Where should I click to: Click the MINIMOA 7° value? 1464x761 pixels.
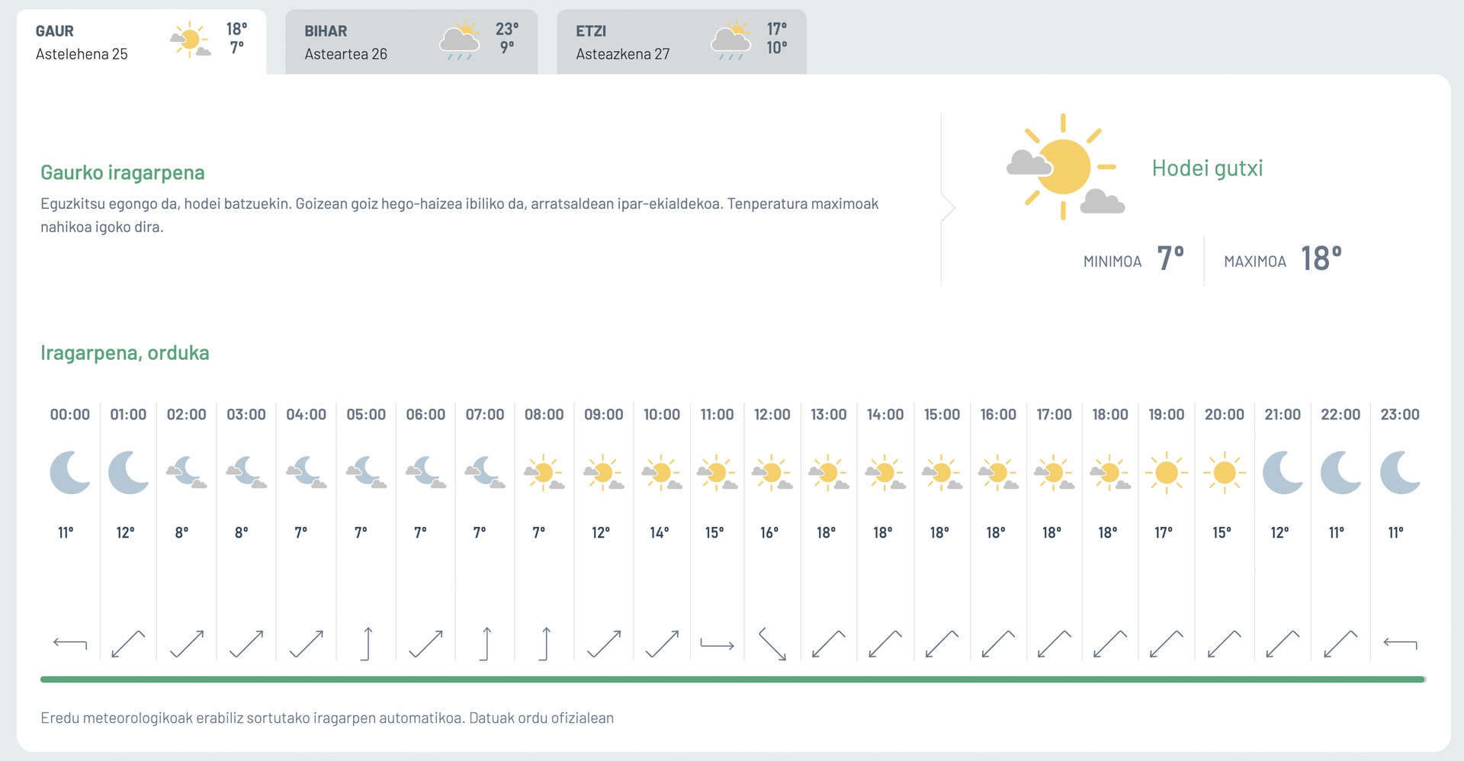tap(1170, 258)
